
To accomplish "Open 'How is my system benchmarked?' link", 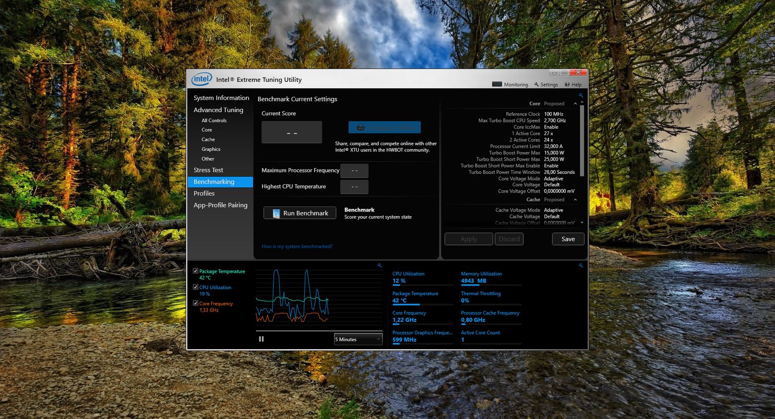I will (297, 247).
